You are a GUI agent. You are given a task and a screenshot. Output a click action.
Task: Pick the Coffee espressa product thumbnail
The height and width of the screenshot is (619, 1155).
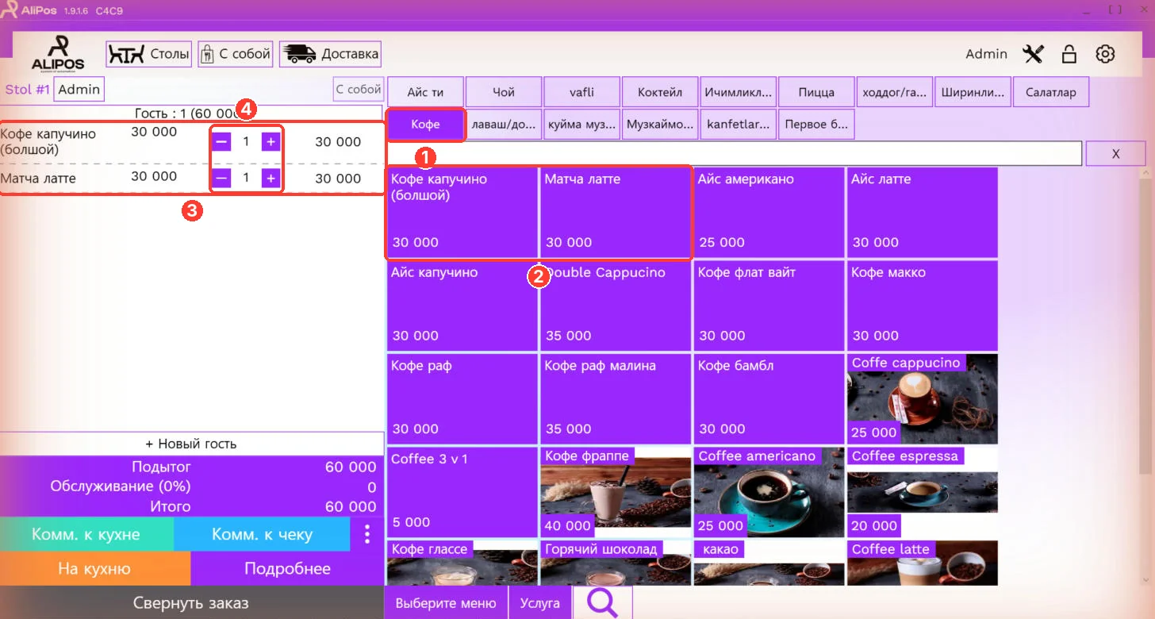(923, 493)
